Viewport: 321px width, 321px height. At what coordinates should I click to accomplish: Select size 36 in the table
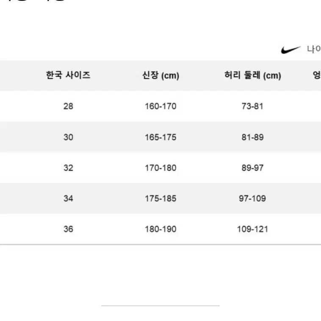click(x=68, y=229)
